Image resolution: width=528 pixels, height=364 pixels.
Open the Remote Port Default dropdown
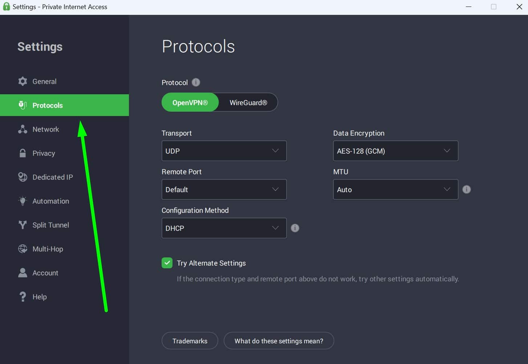click(224, 189)
